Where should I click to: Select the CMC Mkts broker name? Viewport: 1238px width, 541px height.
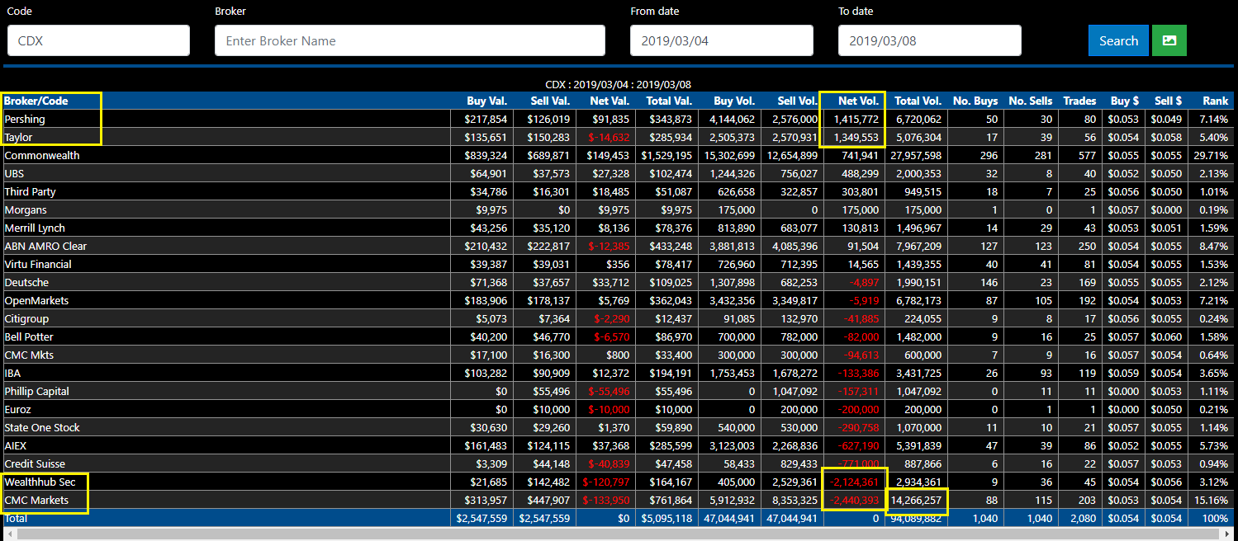point(29,355)
